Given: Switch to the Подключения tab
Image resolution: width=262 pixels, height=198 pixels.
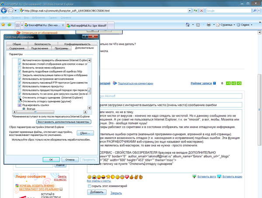Looking at the screenshot, I should (40, 48).
